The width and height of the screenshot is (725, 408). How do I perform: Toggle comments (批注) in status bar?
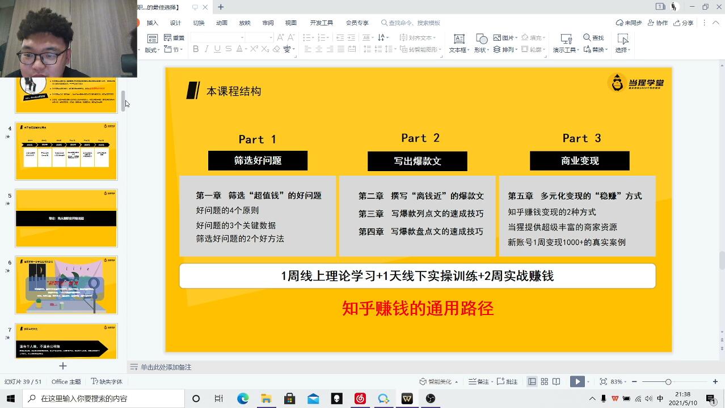508,381
